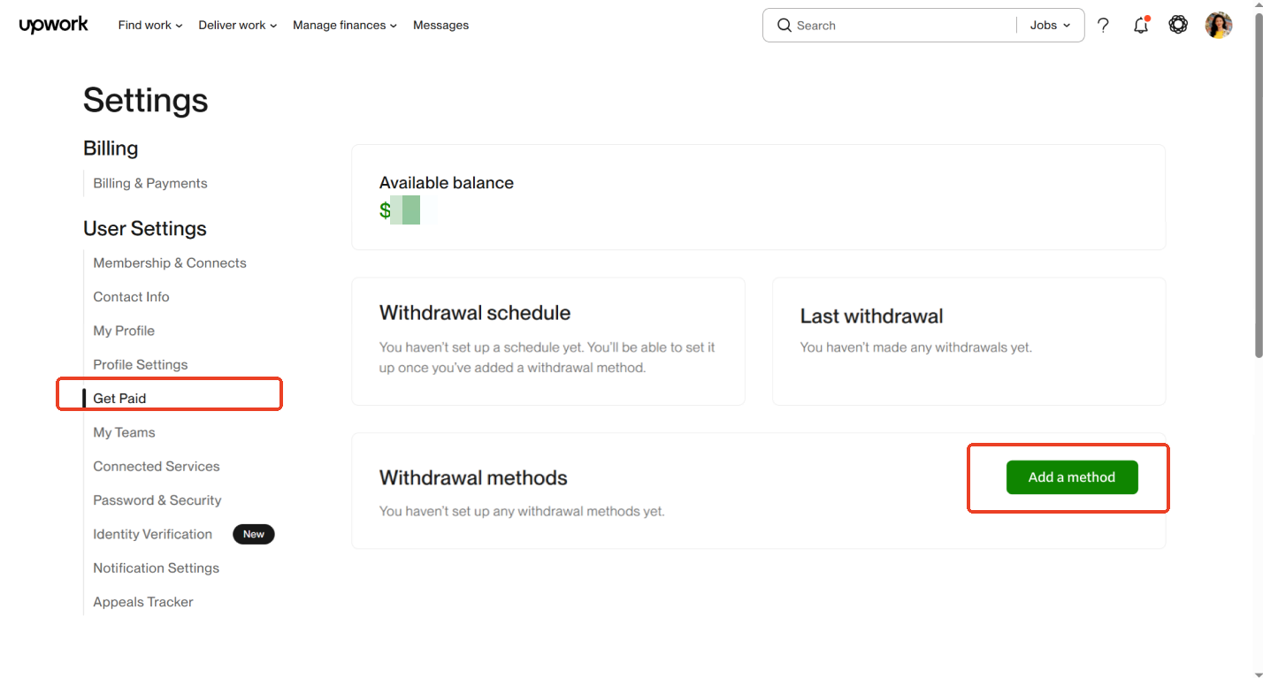
Task: Click the Upwork logo
Action: pyautogui.click(x=53, y=25)
